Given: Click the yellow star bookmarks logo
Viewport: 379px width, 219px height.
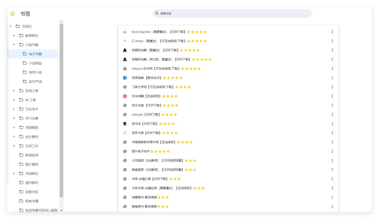Looking at the screenshot, I should pyautogui.click(x=13, y=14).
